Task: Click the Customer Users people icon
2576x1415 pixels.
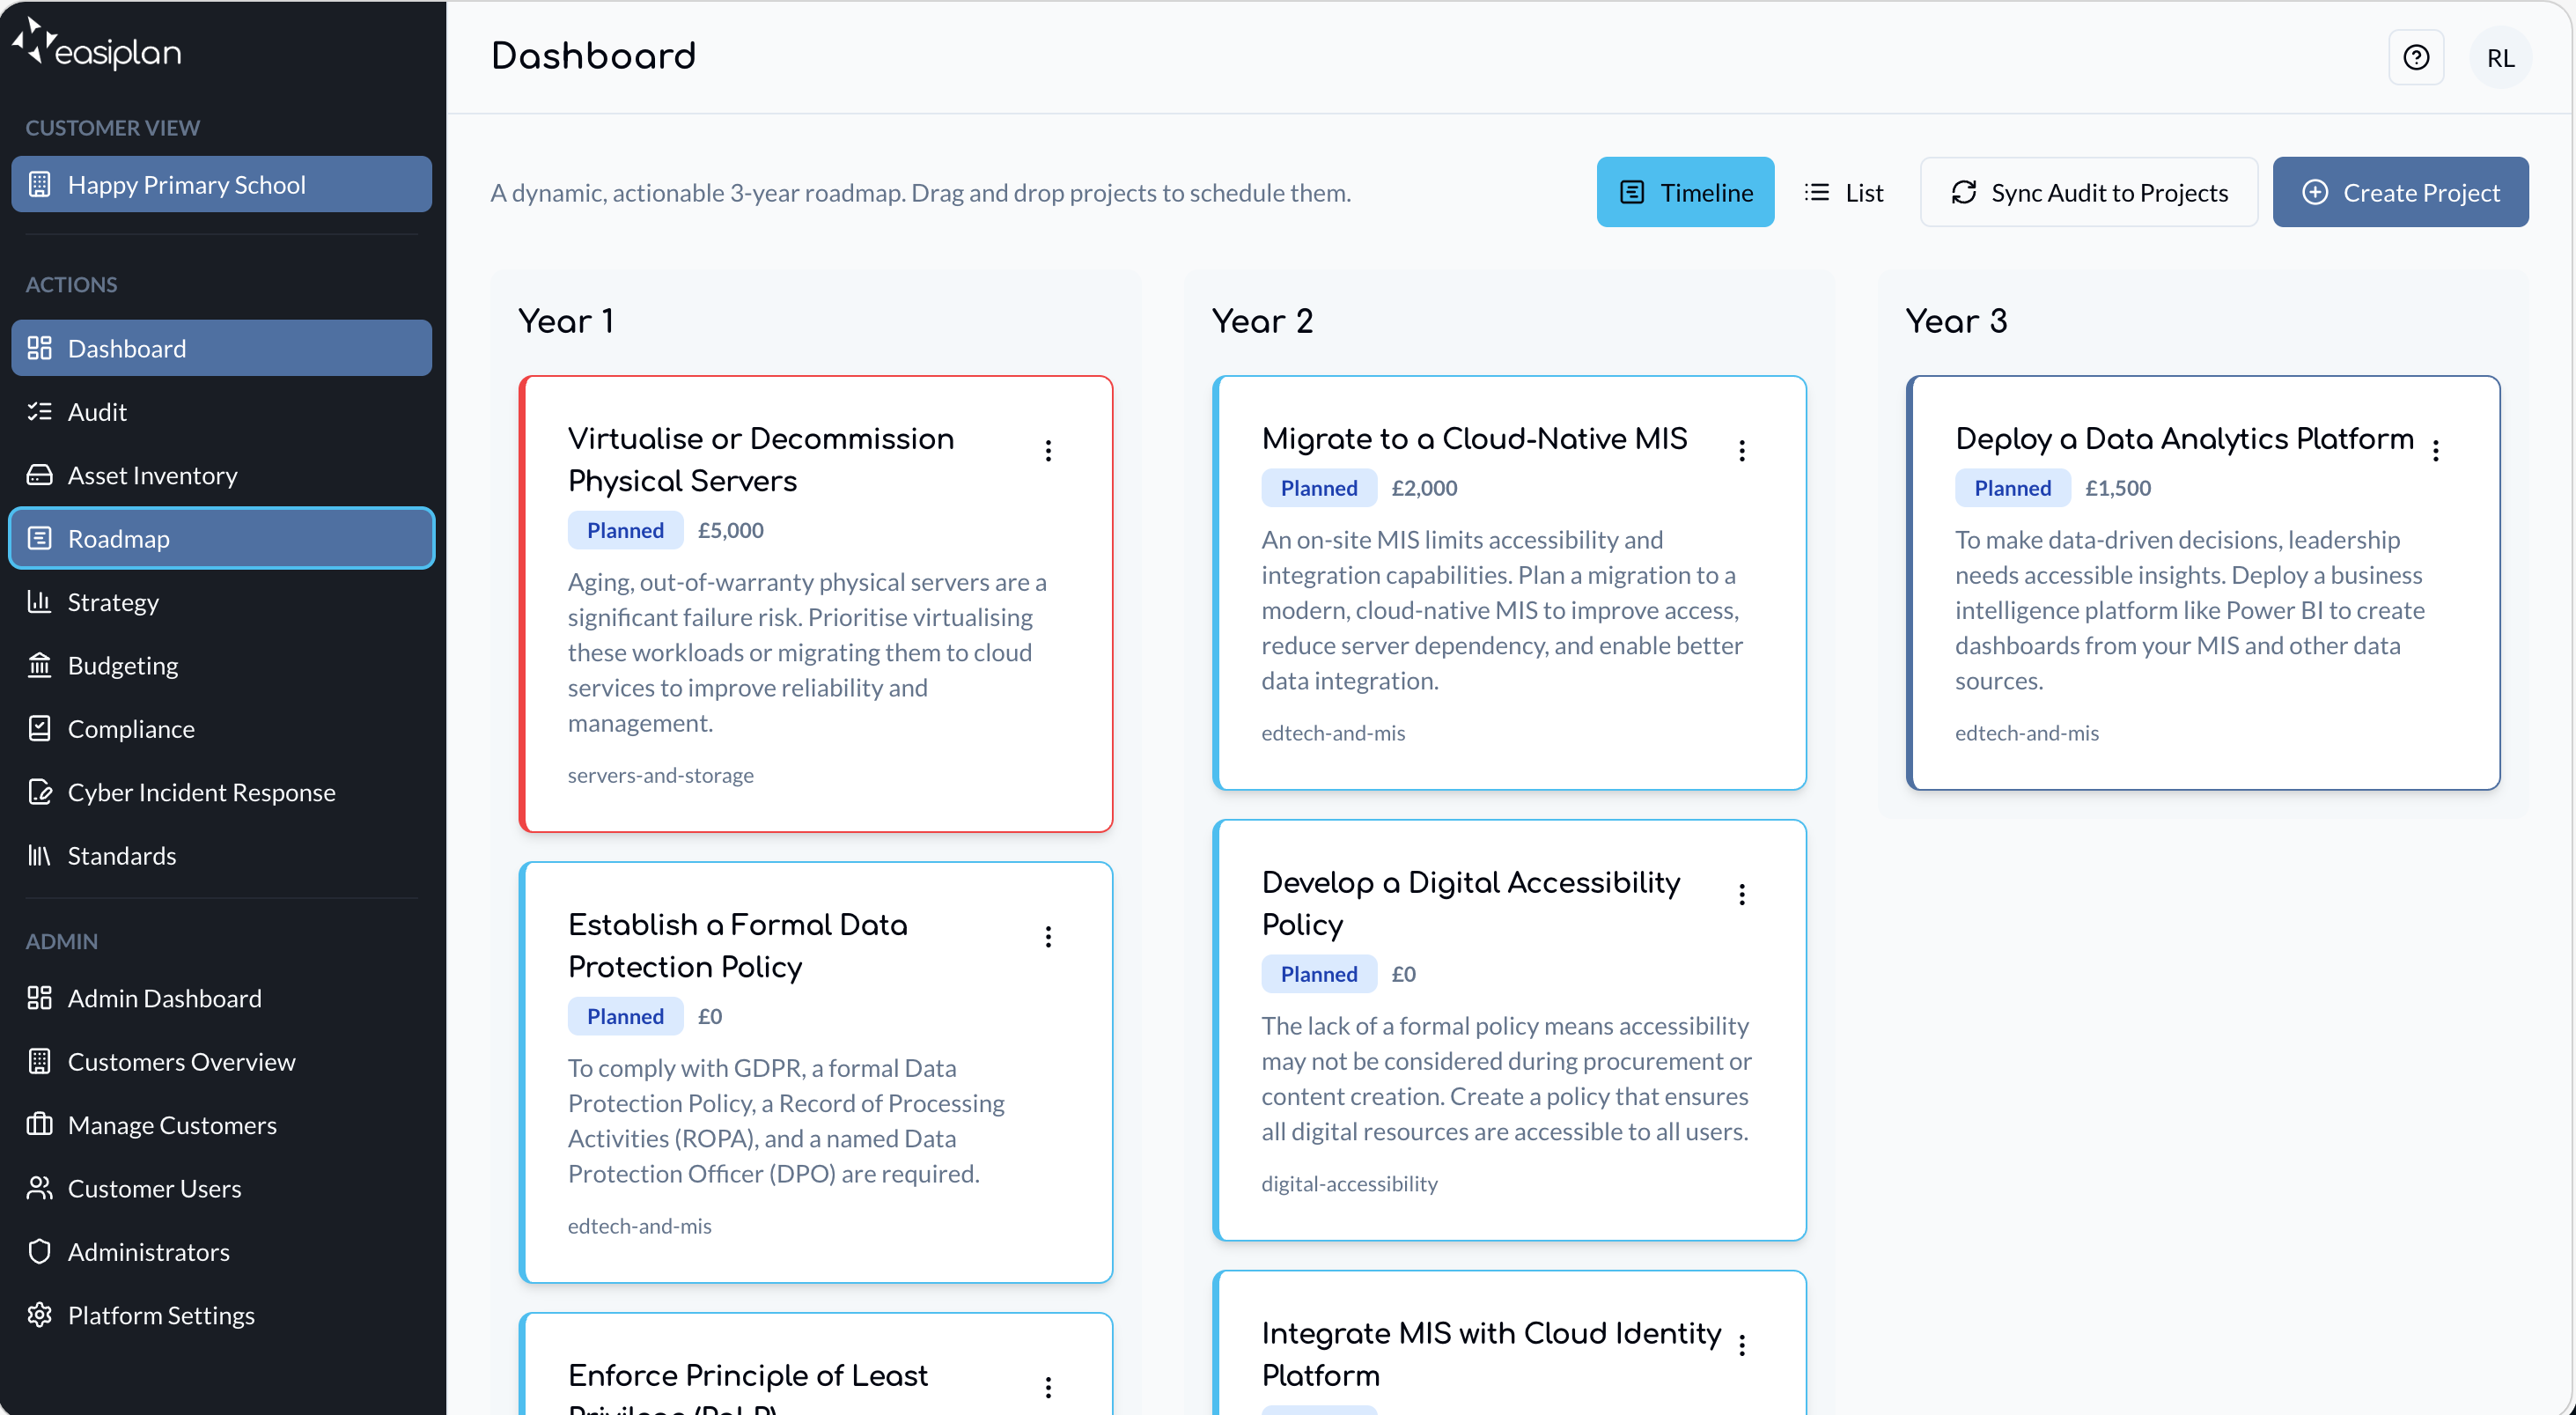Action: 39,1188
